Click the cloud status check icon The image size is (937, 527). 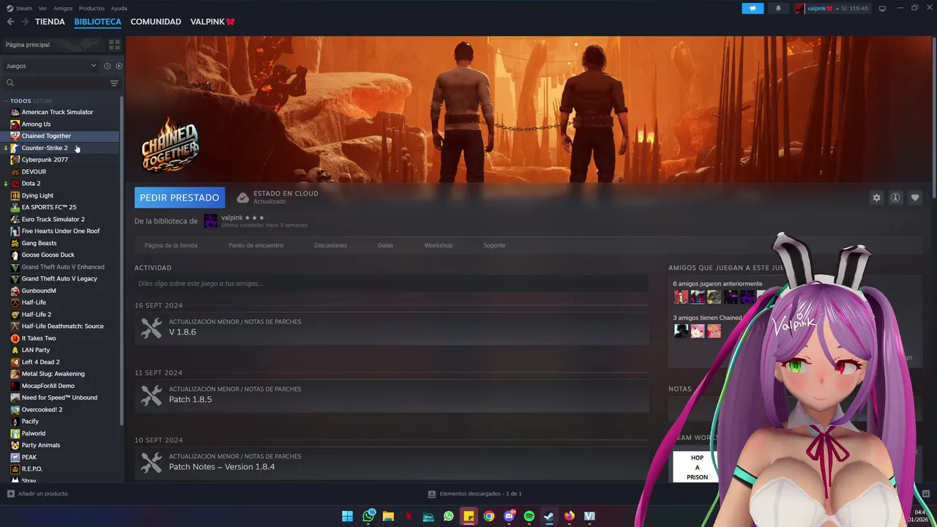pyautogui.click(x=243, y=198)
